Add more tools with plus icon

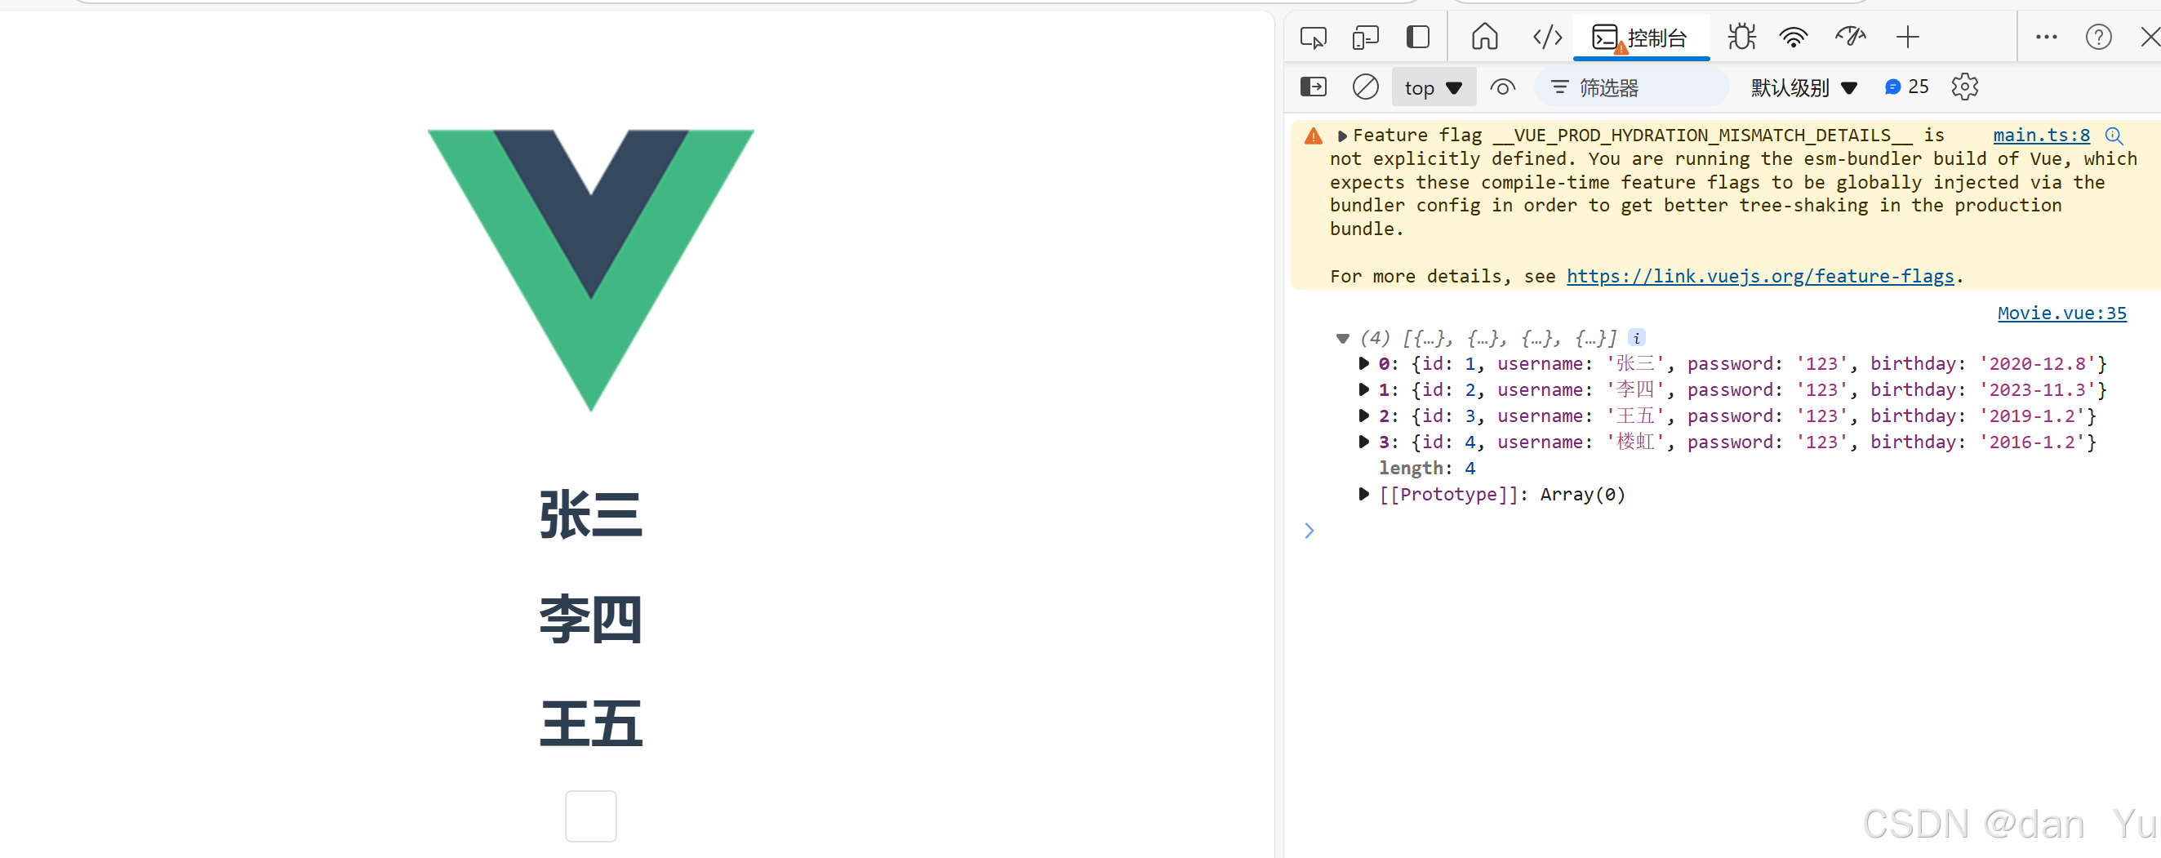[x=1908, y=37]
